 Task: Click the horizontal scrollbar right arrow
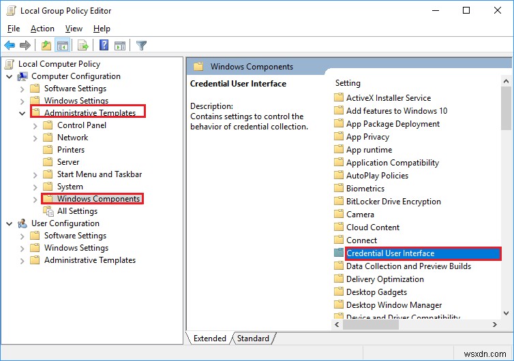tap(495, 325)
